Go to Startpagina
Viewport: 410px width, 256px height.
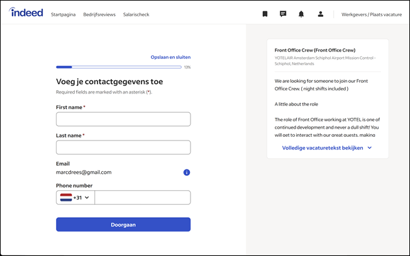point(64,14)
